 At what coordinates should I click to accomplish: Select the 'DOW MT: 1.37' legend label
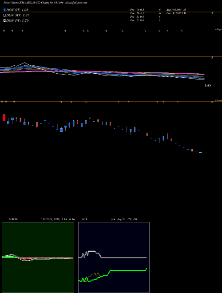tap(18, 16)
